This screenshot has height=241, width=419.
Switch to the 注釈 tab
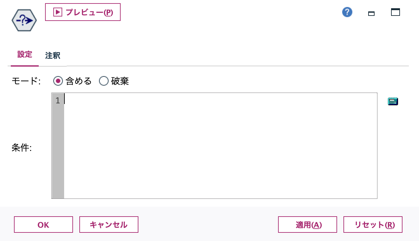pyautogui.click(x=52, y=55)
